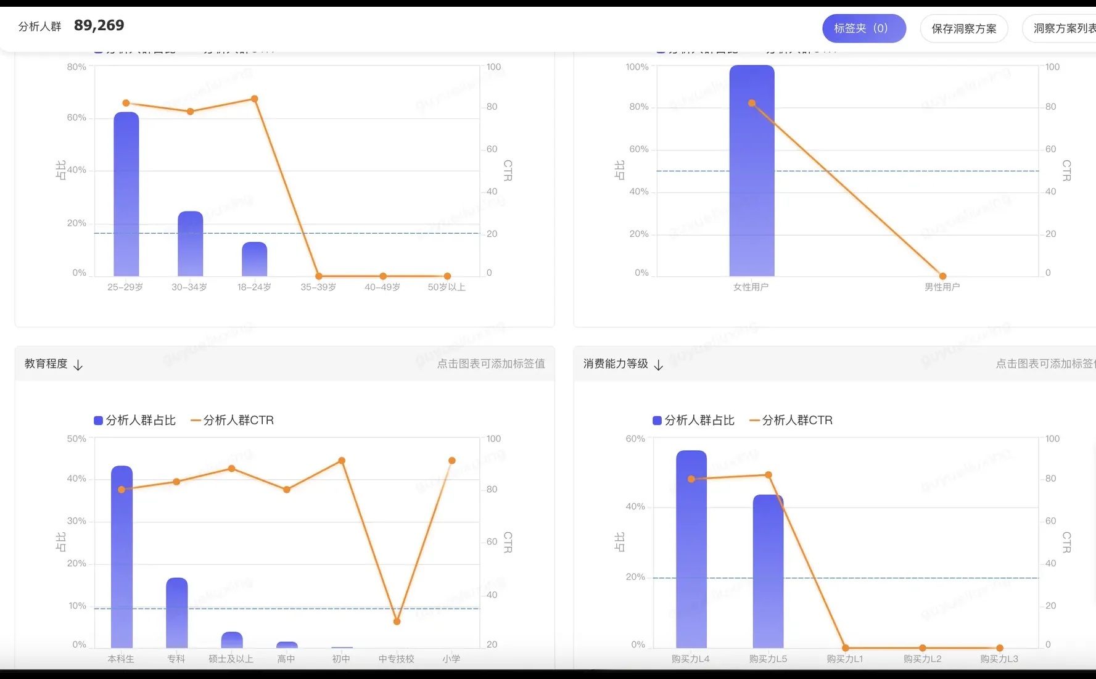Click the 购买力L1 CTR data point
This screenshot has height=679, width=1096.
tap(846, 648)
